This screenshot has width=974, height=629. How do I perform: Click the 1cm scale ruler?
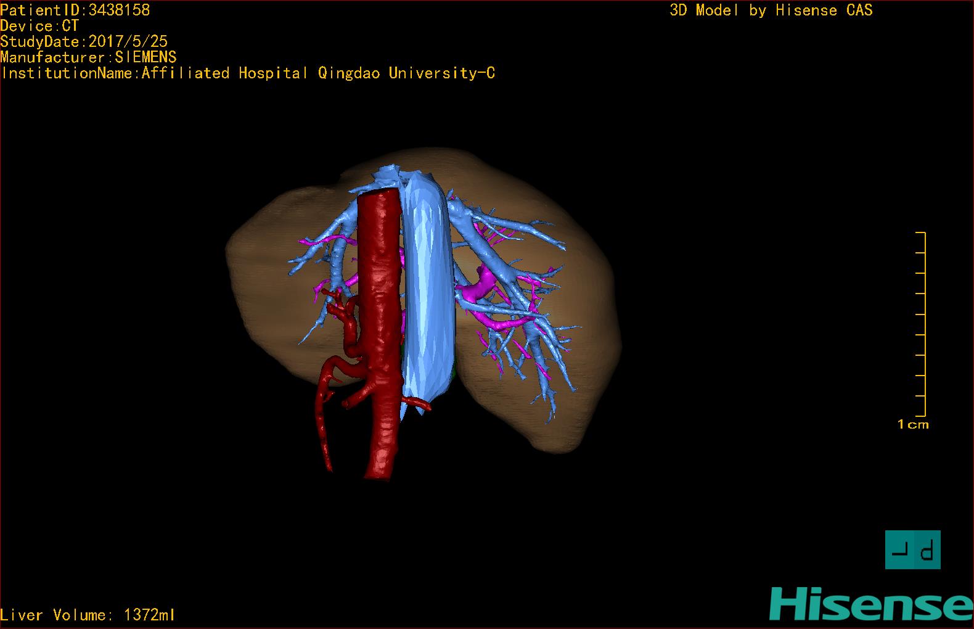click(x=920, y=324)
